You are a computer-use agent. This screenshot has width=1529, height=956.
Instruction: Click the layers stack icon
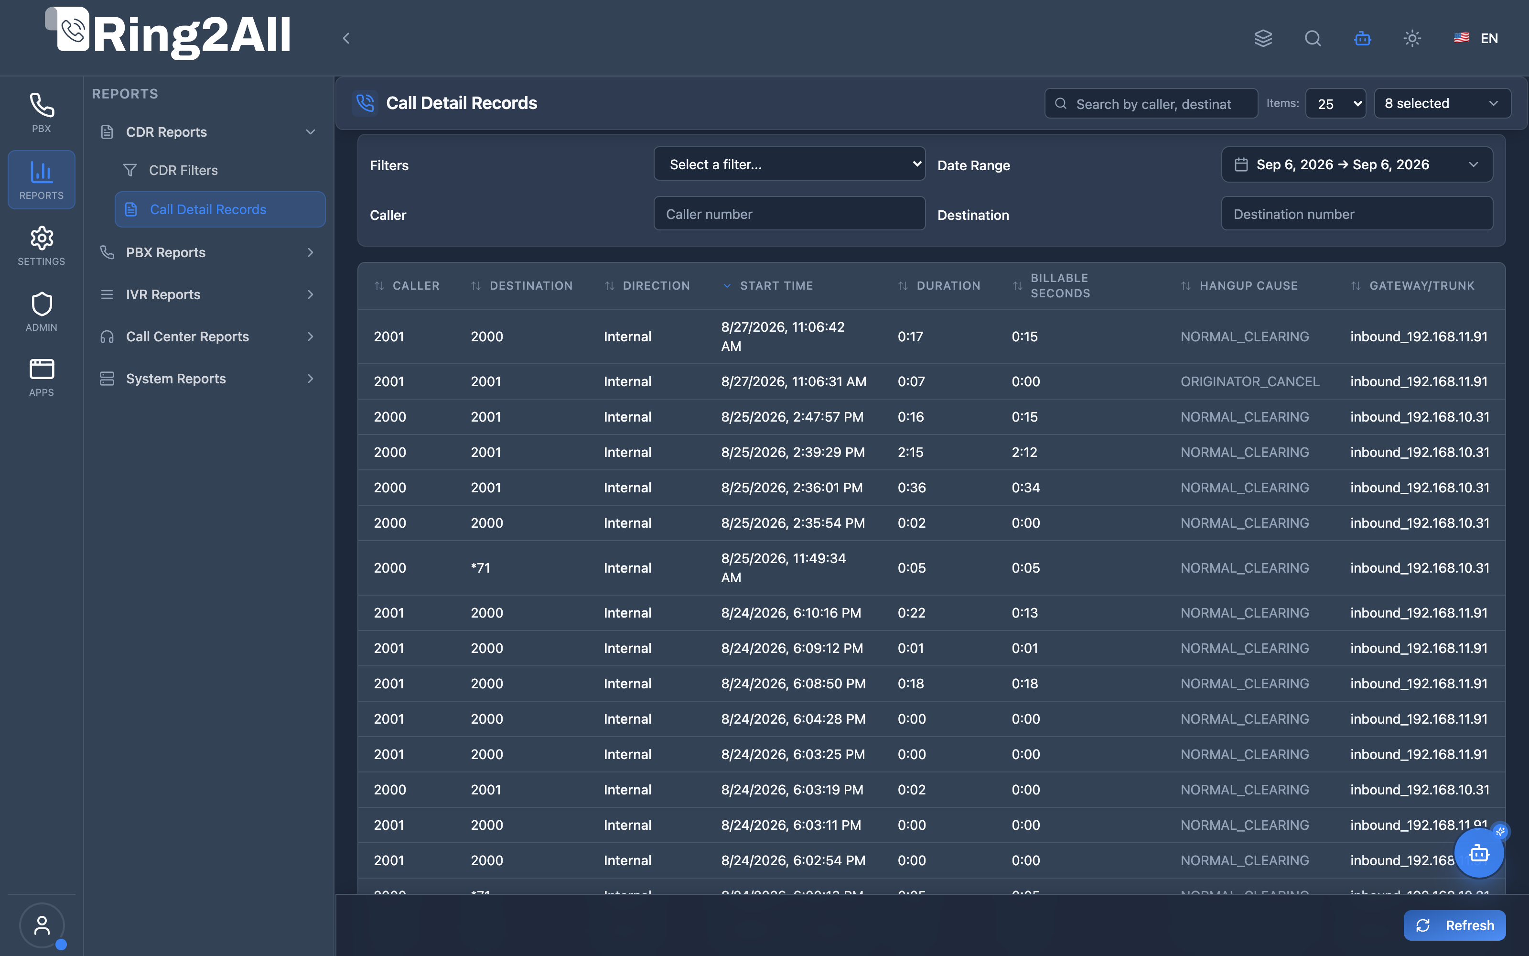(x=1263, y=39)
